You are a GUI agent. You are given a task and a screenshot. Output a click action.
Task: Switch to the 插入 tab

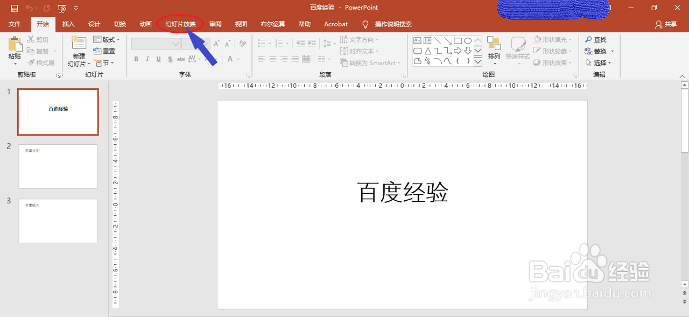tap(68, 24)
